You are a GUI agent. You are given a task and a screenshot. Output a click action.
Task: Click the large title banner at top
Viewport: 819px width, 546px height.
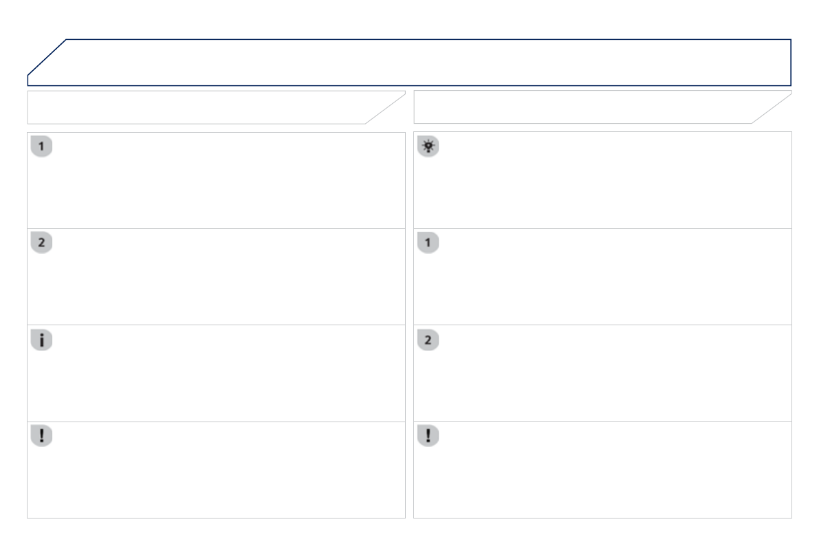(426, 62)
